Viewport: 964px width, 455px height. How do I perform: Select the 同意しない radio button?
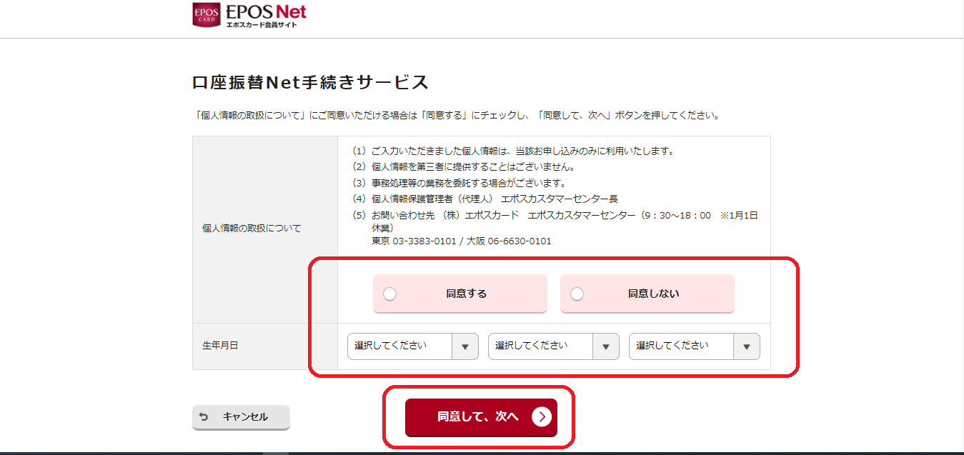(x=577, y=294)
